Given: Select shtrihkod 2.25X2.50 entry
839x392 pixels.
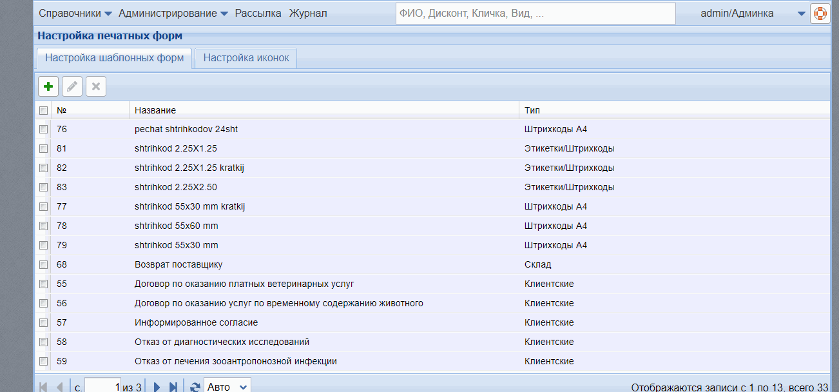Looking at the screenshot, I should pyautogui.click(x=176, y=187).
